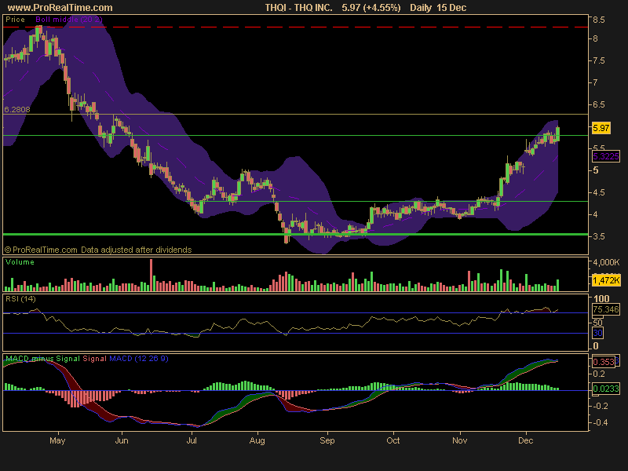Image resolution: width=628 pixels, height=471 pixels.
Task: Click the Nov label on time axis
Action: pyautogui.click(x=459, y=440)
